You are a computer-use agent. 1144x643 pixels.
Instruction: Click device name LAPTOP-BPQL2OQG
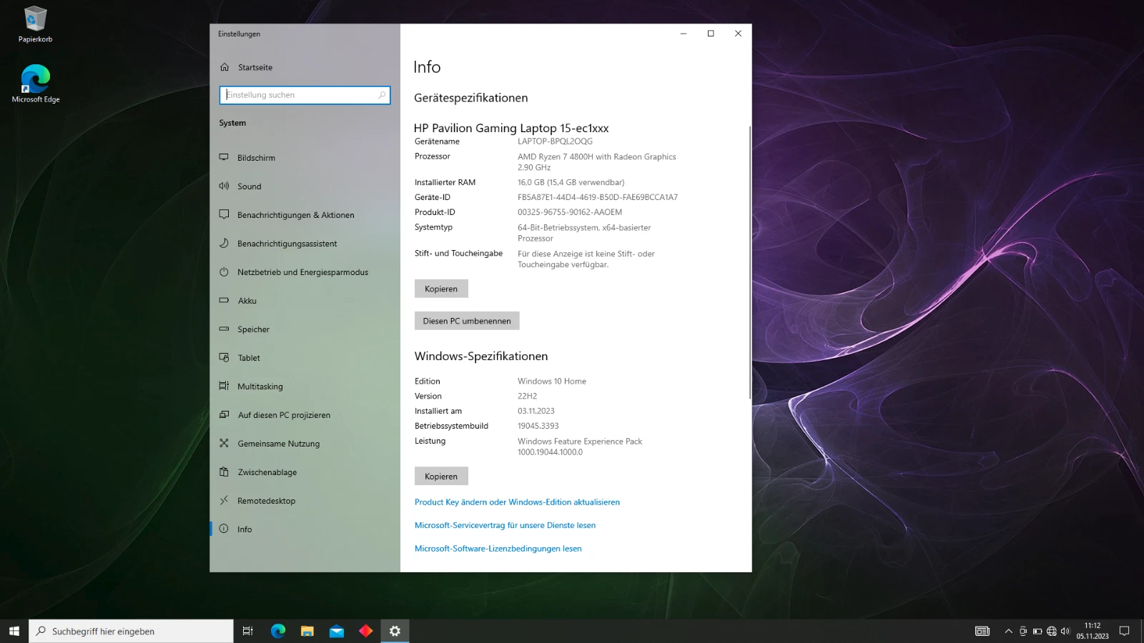tap(555, 141)
